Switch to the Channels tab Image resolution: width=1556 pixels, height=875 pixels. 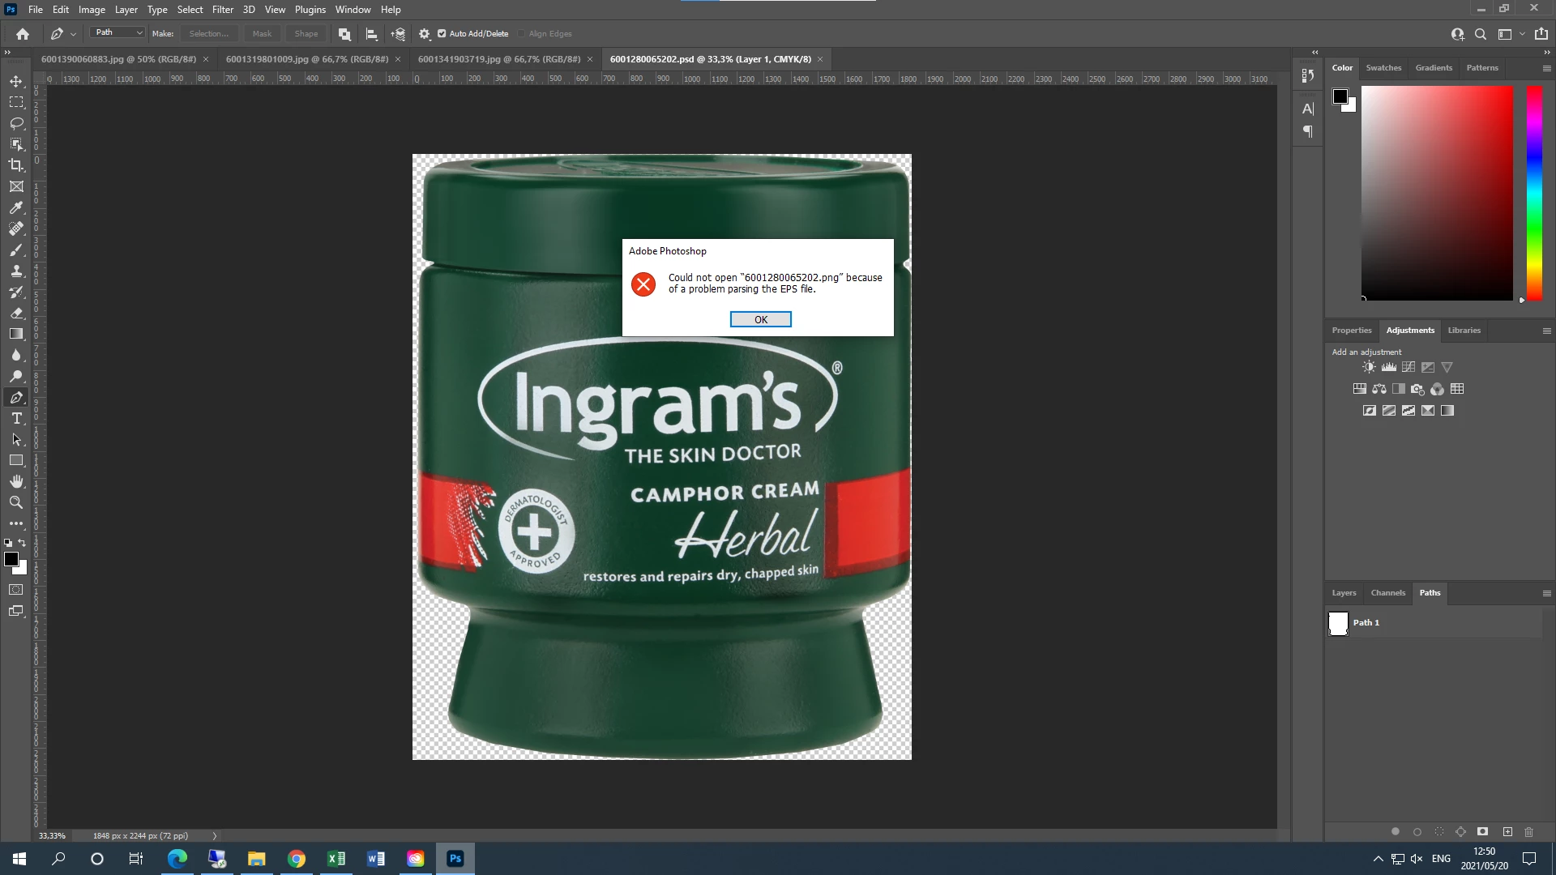1387,593
